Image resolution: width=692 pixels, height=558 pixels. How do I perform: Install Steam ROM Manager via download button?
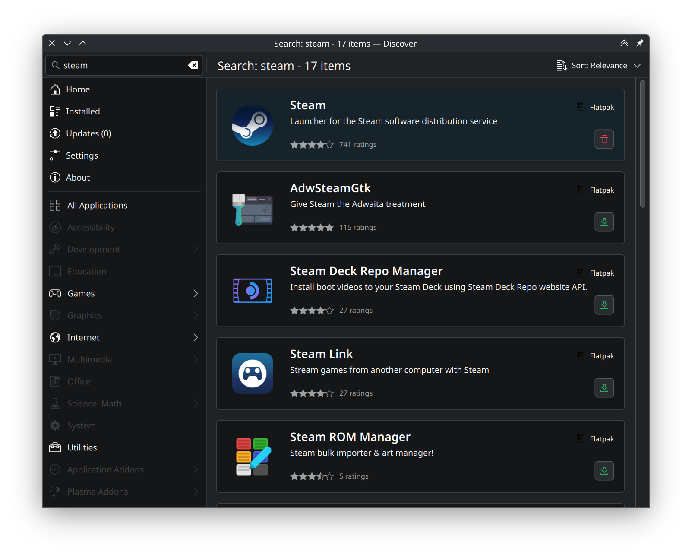click(604, 471)
